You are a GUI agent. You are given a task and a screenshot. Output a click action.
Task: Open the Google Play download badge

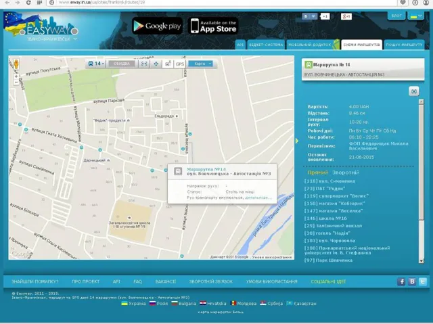157,26
